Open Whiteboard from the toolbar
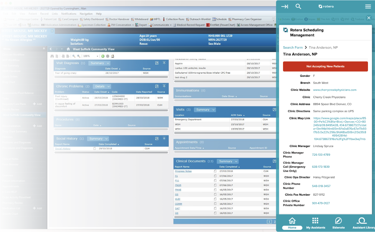The image size is (375, 232). pyautogui.click(x=140, y=19)
